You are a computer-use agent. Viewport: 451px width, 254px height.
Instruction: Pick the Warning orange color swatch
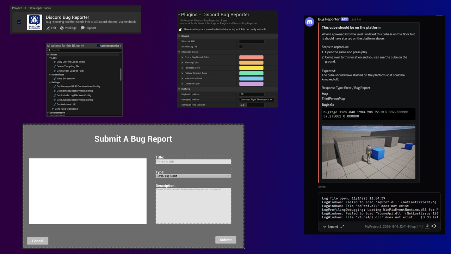click(251, 62)
